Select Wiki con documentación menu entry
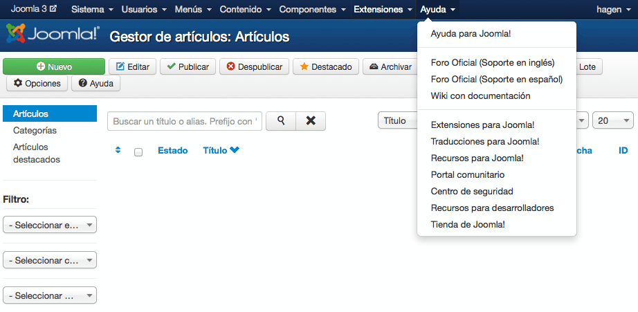Viewport: 638px width, 312px height. click(480, 95)
